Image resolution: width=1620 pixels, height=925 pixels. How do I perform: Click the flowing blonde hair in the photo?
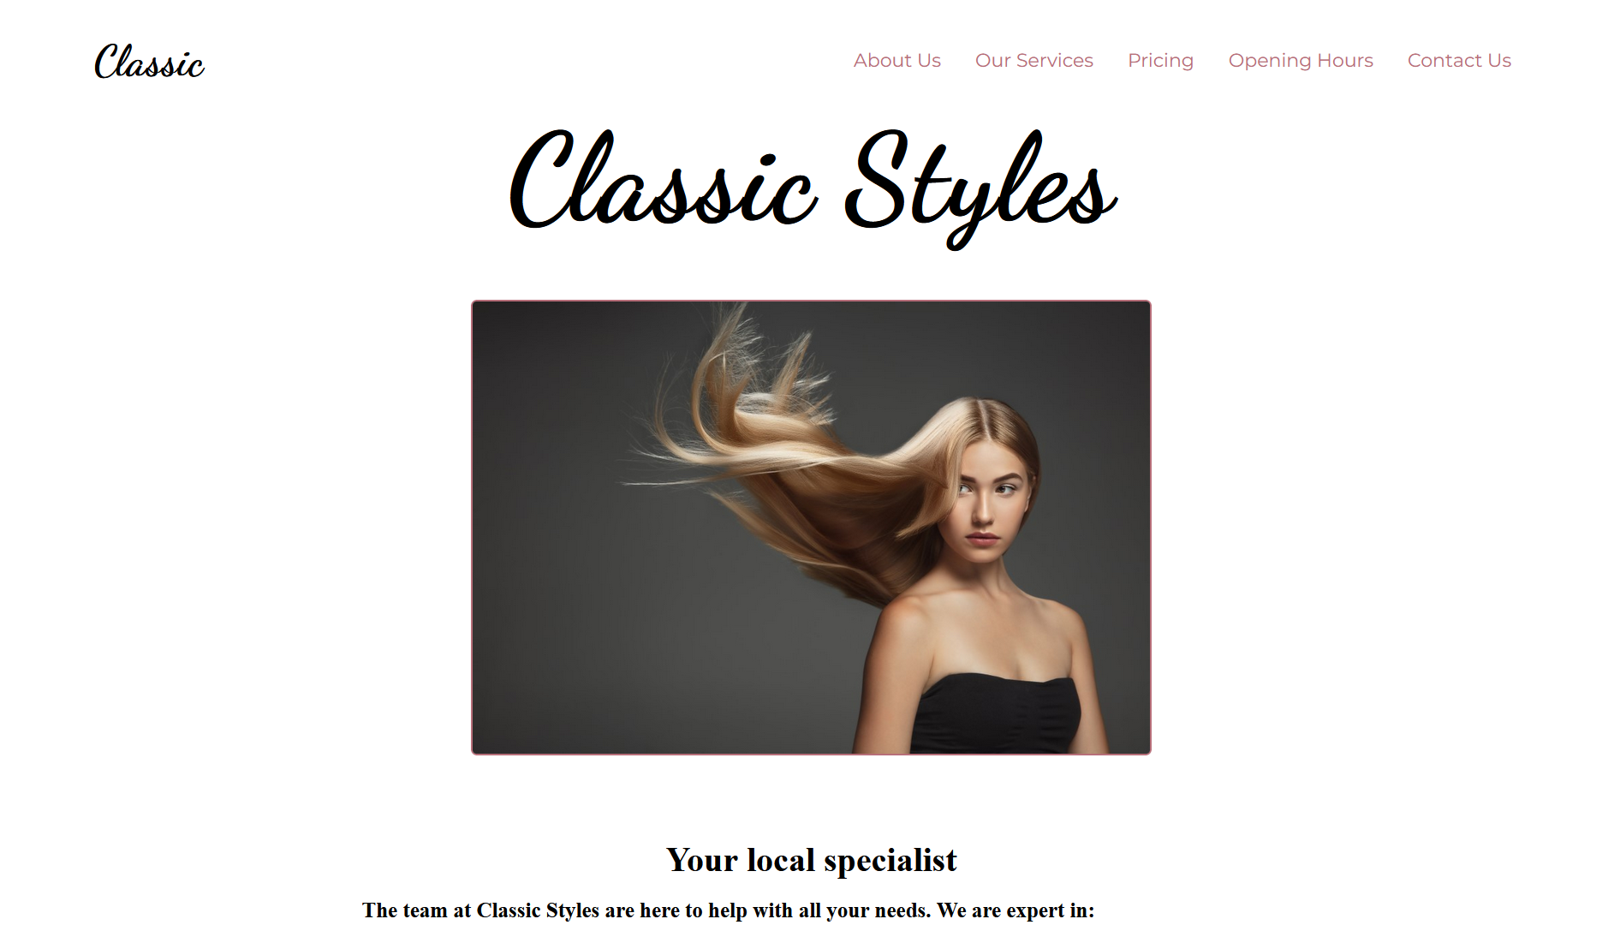click(x=796, y=462)
